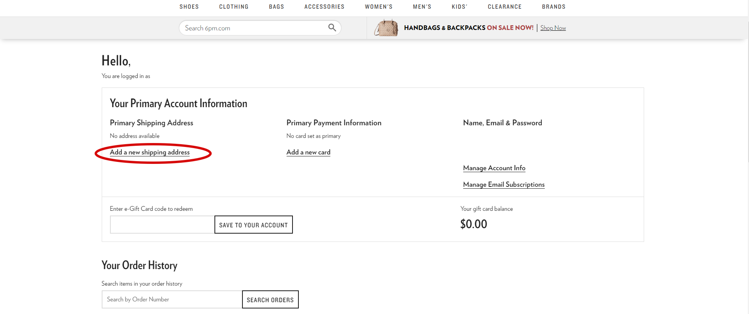Open the Women's menu

point(378,7)
